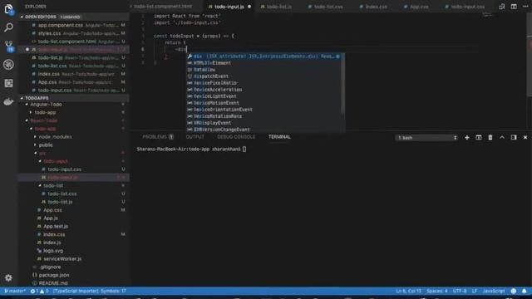Open app.component.css in Open Editors
Viewport: 532px width, 299px height.
(x=74, y=25)
